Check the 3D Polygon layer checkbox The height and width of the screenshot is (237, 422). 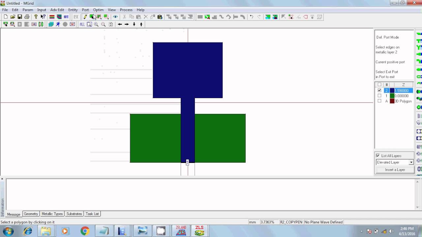379,101
